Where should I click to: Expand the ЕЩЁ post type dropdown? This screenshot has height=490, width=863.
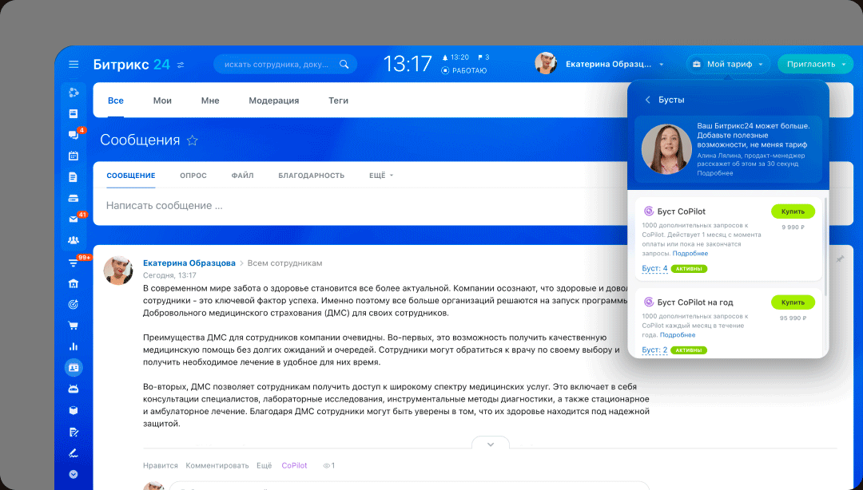[x=381, y=176]
